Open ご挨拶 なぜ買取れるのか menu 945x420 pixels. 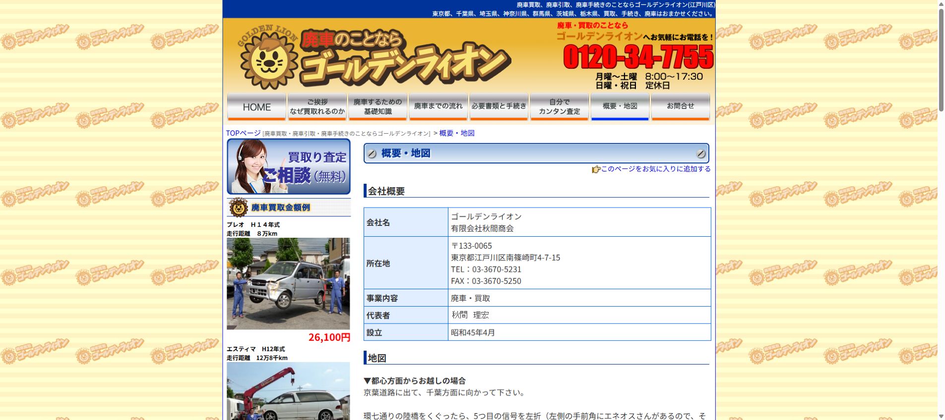pyautogui.click(x=317, y=106)
